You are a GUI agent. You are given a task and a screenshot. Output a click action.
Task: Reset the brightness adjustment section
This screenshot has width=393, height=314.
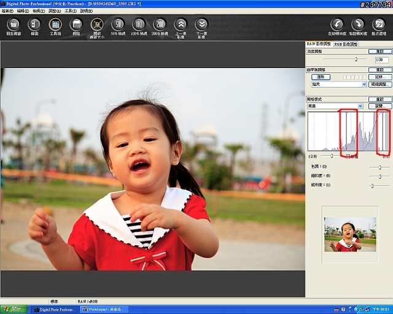pos(380,52)
